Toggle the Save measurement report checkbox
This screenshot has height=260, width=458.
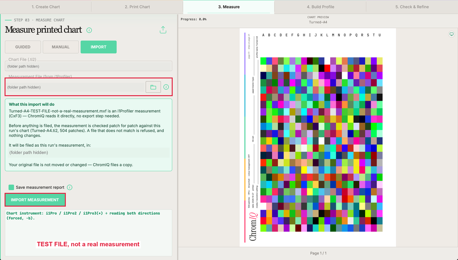coord(11,187)
